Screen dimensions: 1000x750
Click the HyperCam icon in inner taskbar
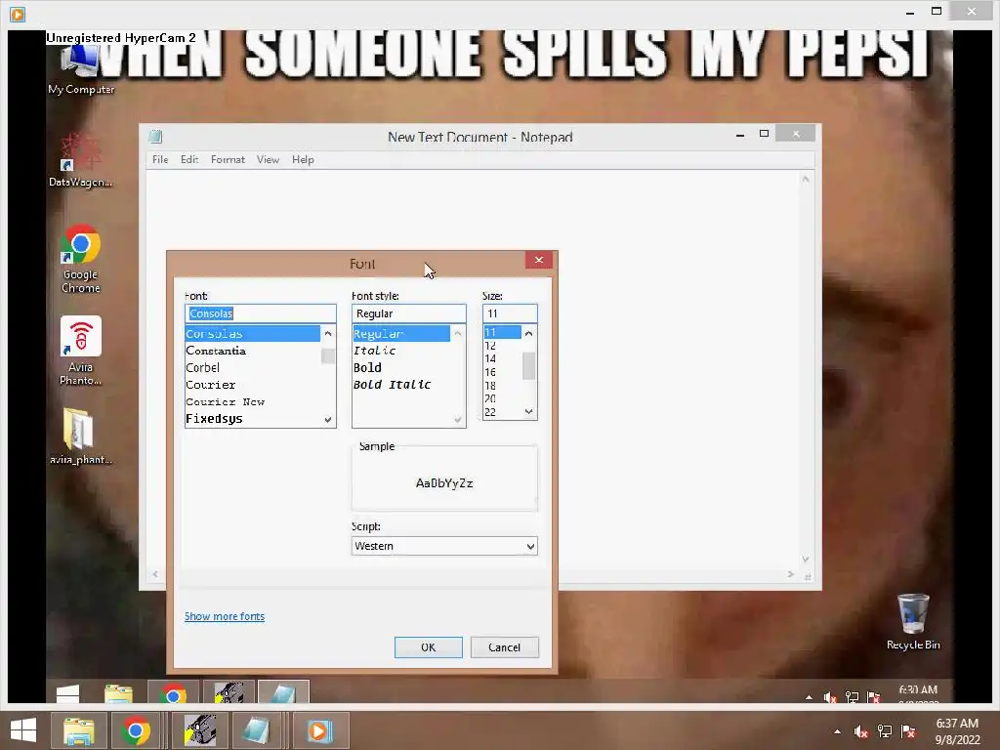click(x=229, y=692)
